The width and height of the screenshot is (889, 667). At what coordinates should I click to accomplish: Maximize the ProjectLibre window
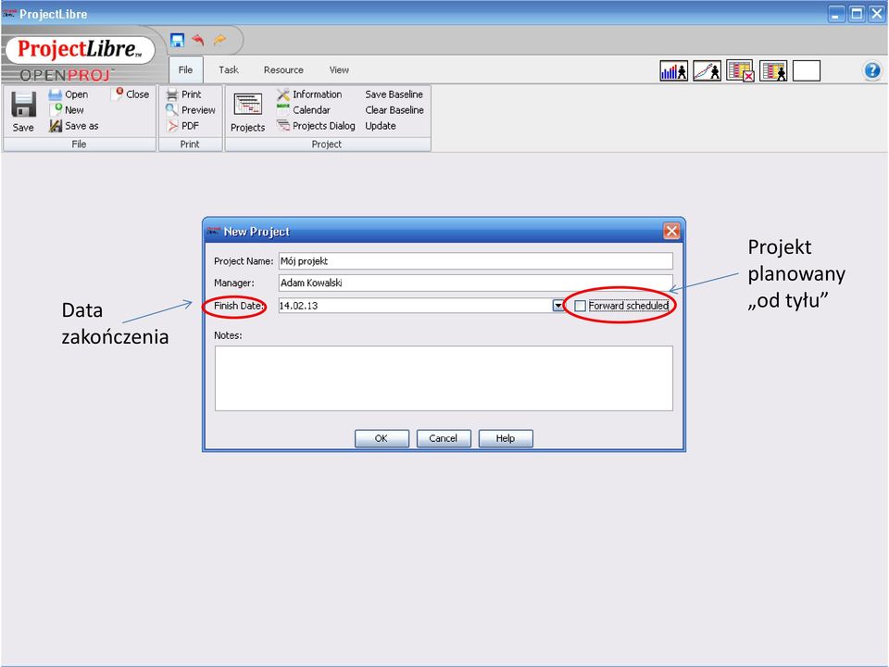tap(857, 14)
